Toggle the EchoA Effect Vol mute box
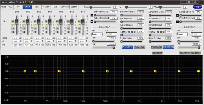Image resolution: width=204 pixels, height=105 pixels. pos(92,15)
